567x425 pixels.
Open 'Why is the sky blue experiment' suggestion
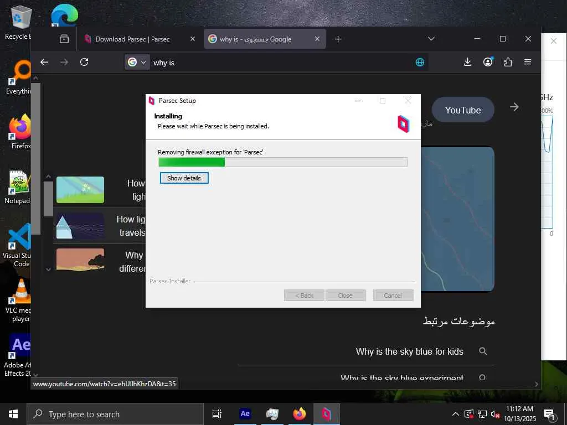402,377
